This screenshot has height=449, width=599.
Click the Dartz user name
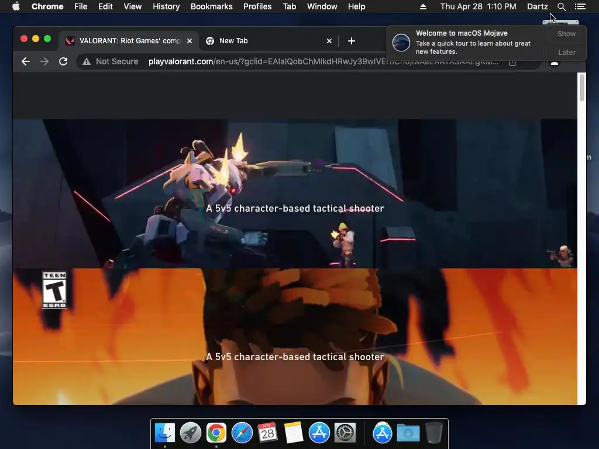click(x=537, y=6)
